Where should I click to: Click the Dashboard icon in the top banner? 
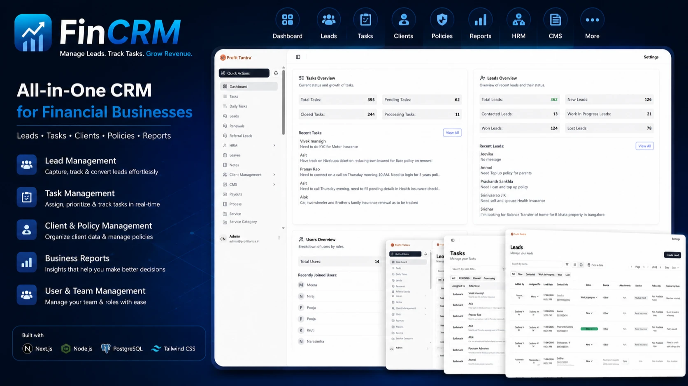click(287, 19)
